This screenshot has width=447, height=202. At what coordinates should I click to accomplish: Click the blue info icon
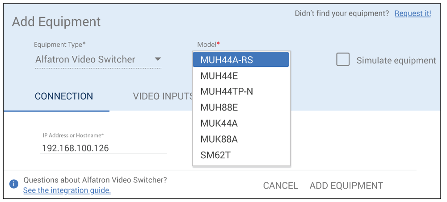pyautogui.click(x=14, y=184)
